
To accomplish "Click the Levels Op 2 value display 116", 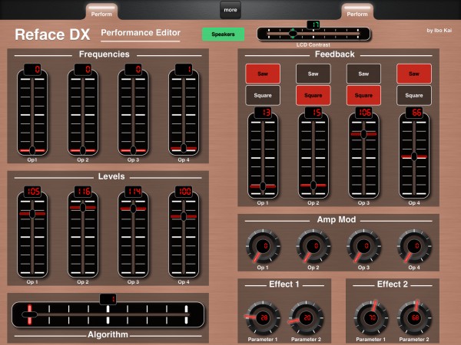I will pos(83,192).
